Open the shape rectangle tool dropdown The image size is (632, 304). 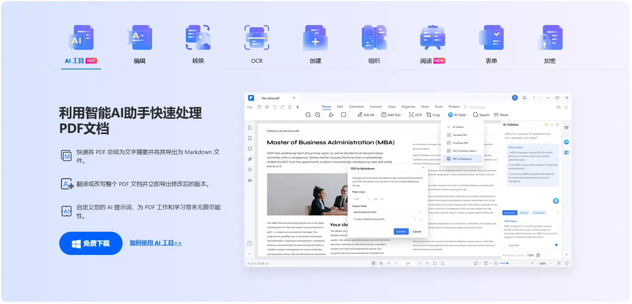coord(345,115)
